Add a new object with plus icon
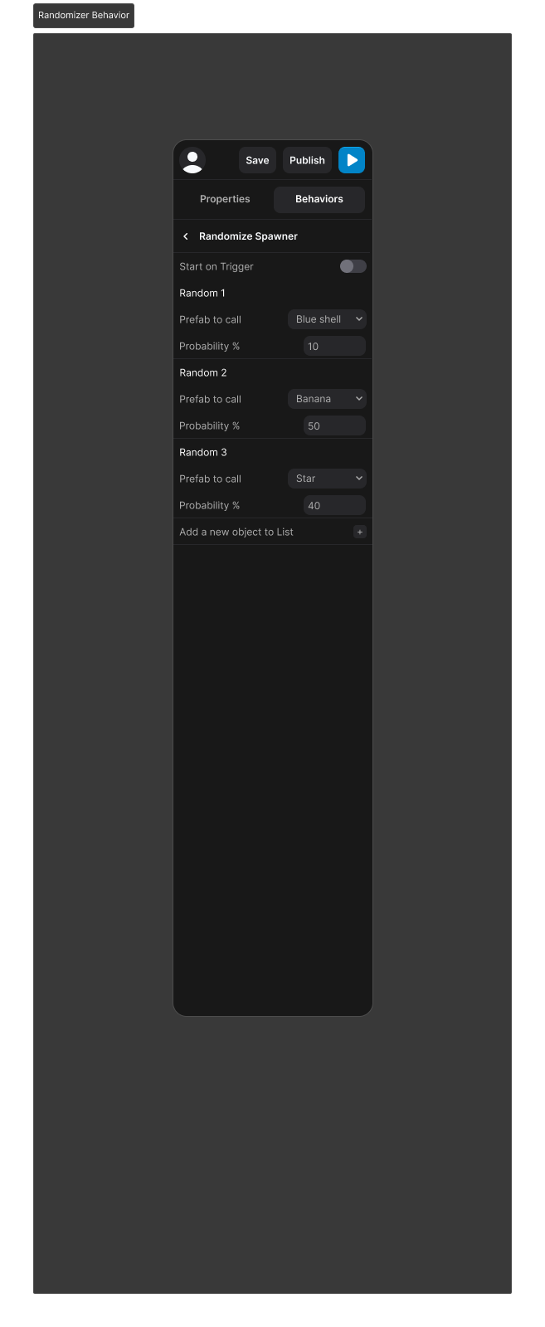This screenshot has width=545, height=1327. (360, 532)
